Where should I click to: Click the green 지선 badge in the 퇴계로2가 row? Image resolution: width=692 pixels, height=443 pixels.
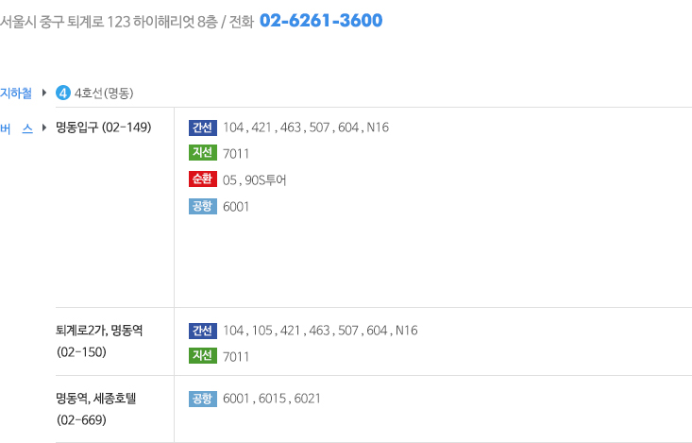coord(203,355)
